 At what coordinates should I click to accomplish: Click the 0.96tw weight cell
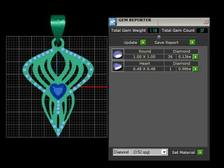(184, 69)
